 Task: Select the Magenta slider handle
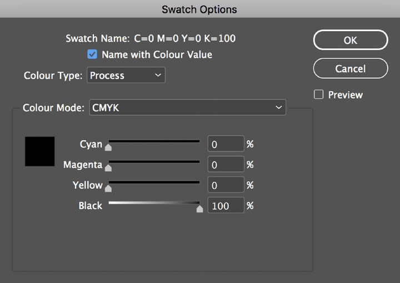(108, 168)
